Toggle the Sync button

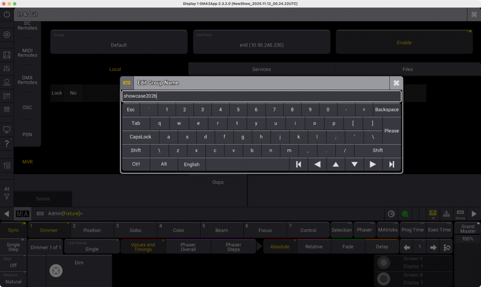point(13,230)
